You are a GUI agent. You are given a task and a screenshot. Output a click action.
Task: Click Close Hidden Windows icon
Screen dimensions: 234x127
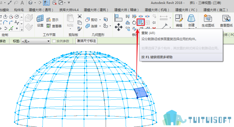[x=54, y=3]
